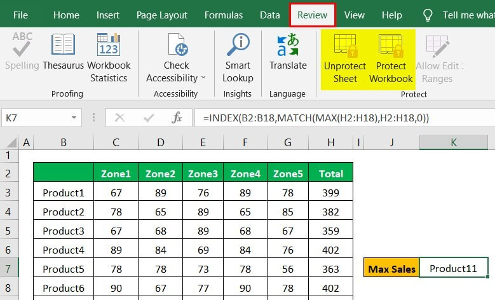This screenshot has width=495, height=300.
Task: Click the Zone1 header cell
Action: [116, 173]
